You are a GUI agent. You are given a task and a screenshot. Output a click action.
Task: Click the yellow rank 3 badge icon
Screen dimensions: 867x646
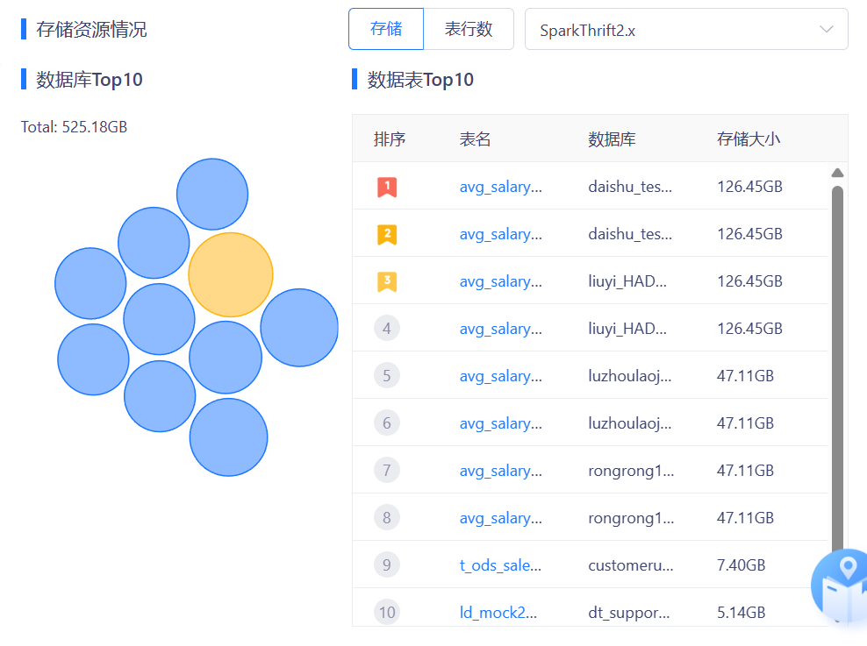click(x=387, y=281)
